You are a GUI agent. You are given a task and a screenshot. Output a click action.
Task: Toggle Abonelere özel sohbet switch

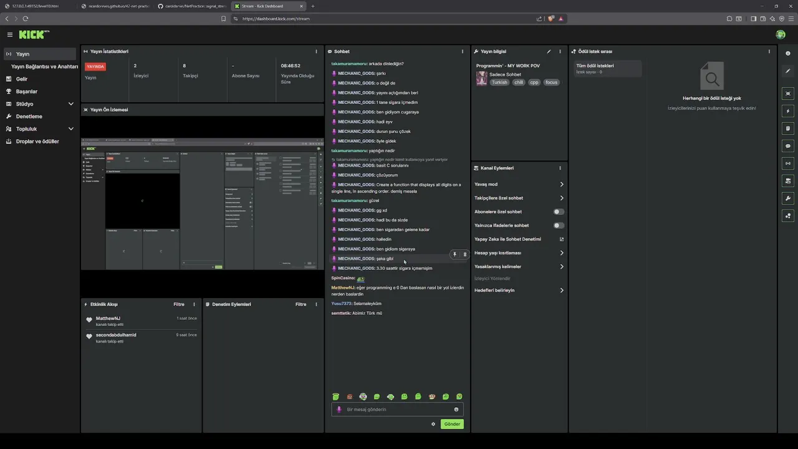(x=559, y=212)
